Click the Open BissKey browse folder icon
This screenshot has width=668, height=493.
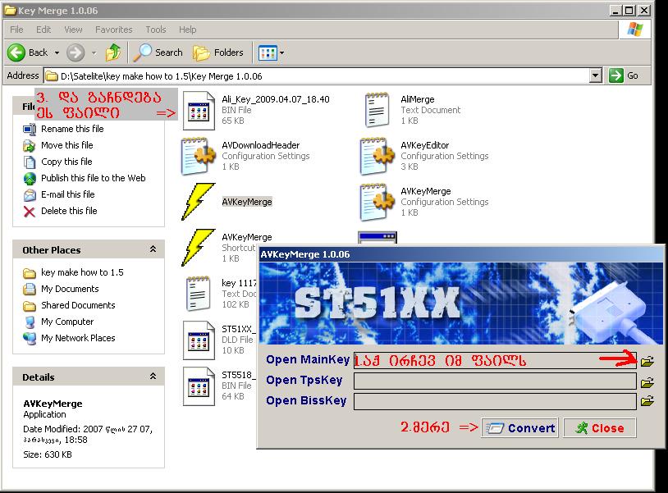(647, 400)
